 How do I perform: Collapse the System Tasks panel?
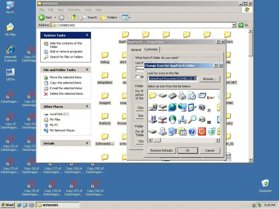(x=87, y=35)
